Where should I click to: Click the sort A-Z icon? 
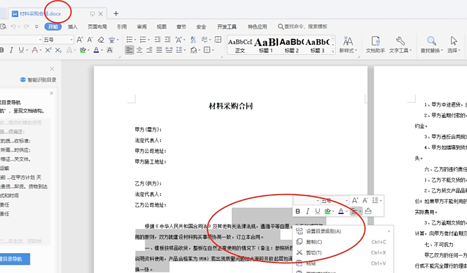click(x=193, y=40)
